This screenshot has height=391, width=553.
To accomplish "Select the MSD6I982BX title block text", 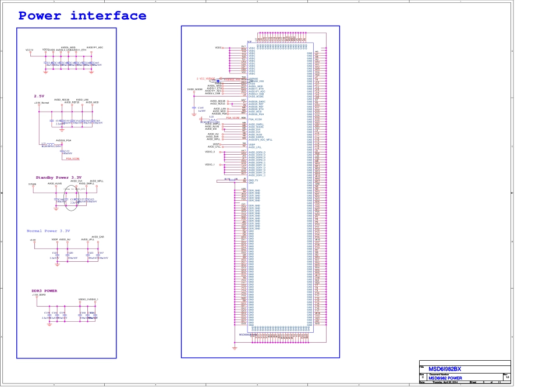I will pos(445,369).
